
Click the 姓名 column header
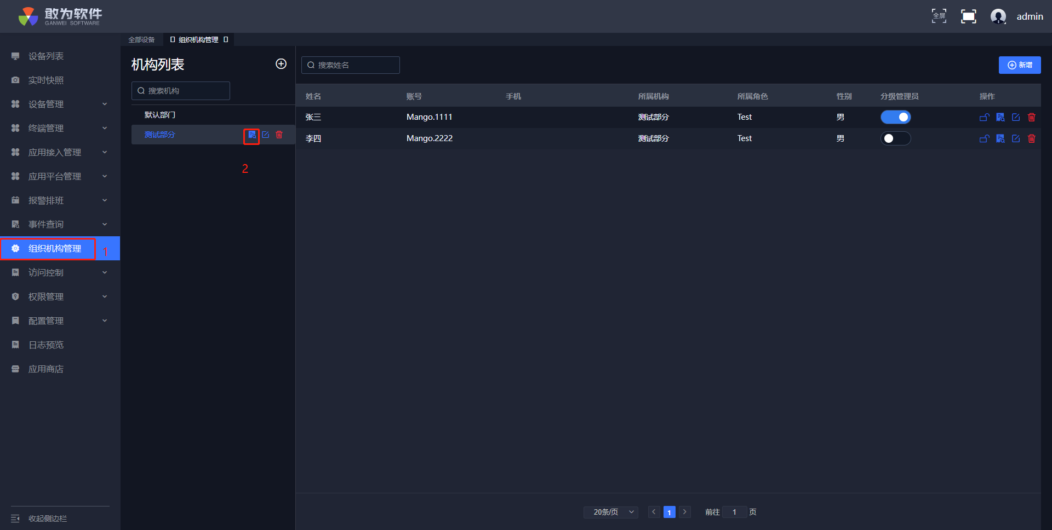[313, 96]
